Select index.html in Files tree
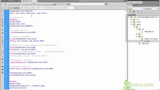160x90 pixels. [145, 43]
